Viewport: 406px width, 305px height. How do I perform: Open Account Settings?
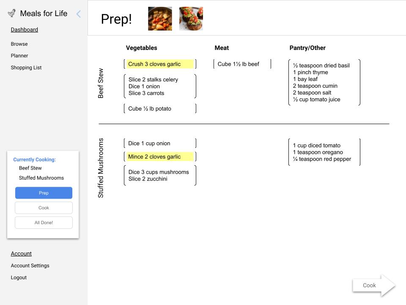coord(30,266)
